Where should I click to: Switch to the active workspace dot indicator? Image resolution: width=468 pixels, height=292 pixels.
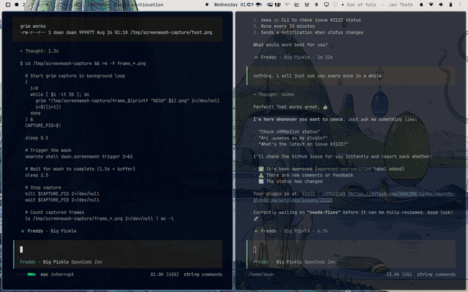(x=17, y=4)
